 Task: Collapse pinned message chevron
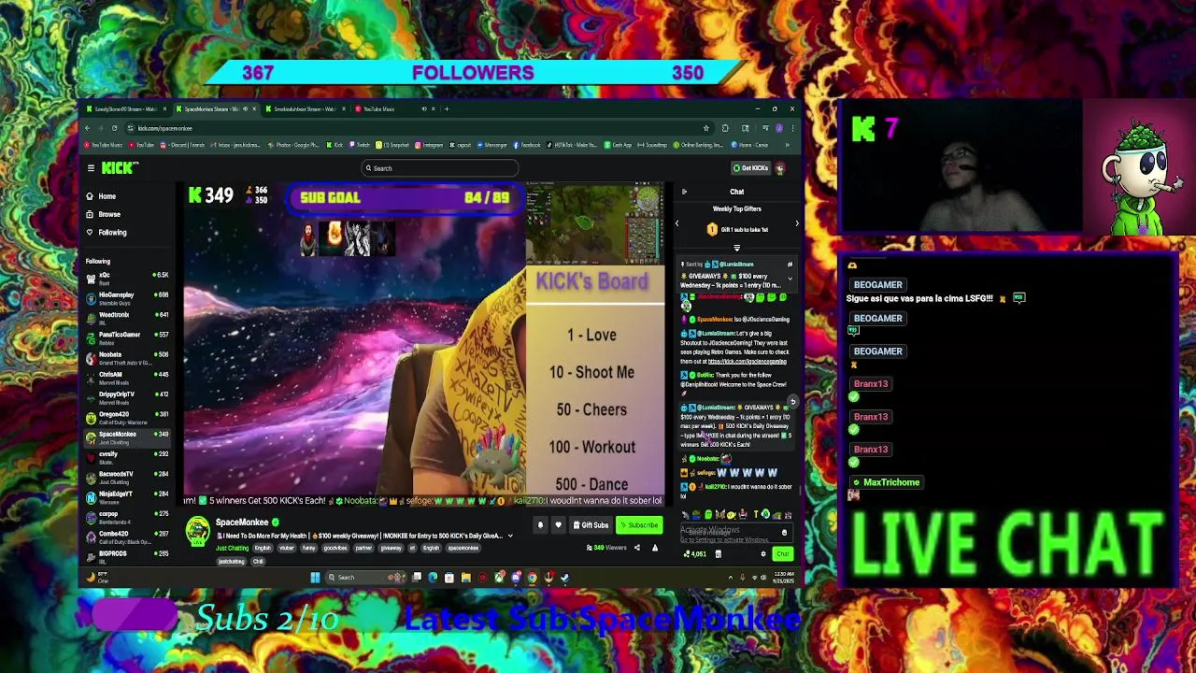[790, 278]
